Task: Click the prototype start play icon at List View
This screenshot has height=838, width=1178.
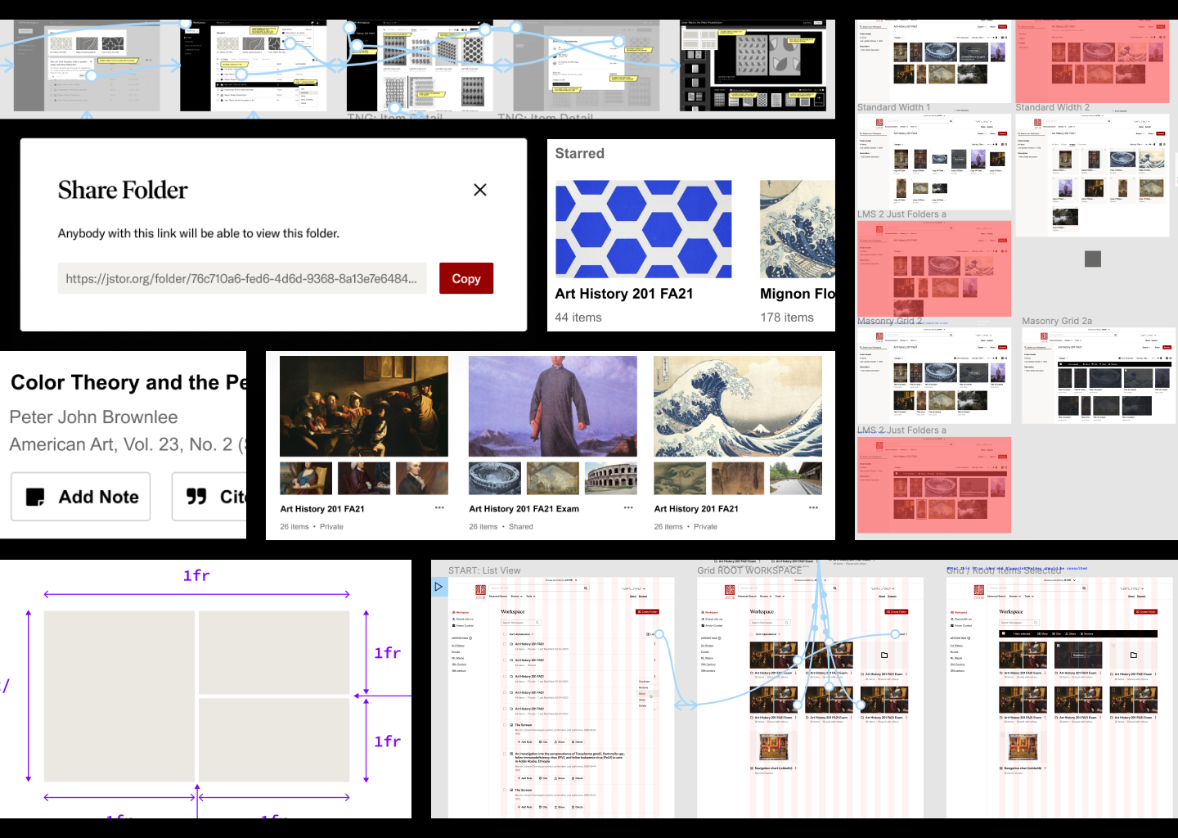Action: tap(438, 587)
